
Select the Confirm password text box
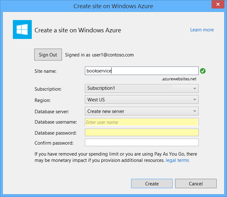[x=141, y=143]
